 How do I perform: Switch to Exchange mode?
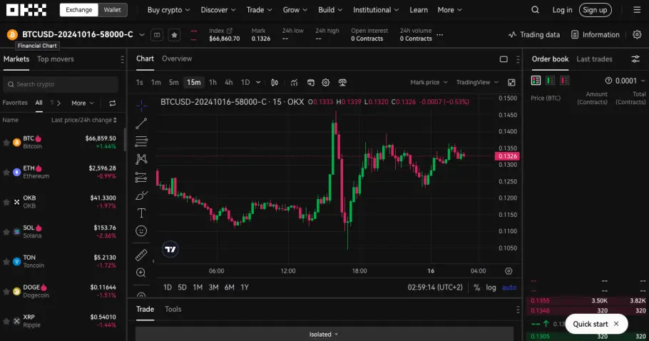tap(79, 10)
